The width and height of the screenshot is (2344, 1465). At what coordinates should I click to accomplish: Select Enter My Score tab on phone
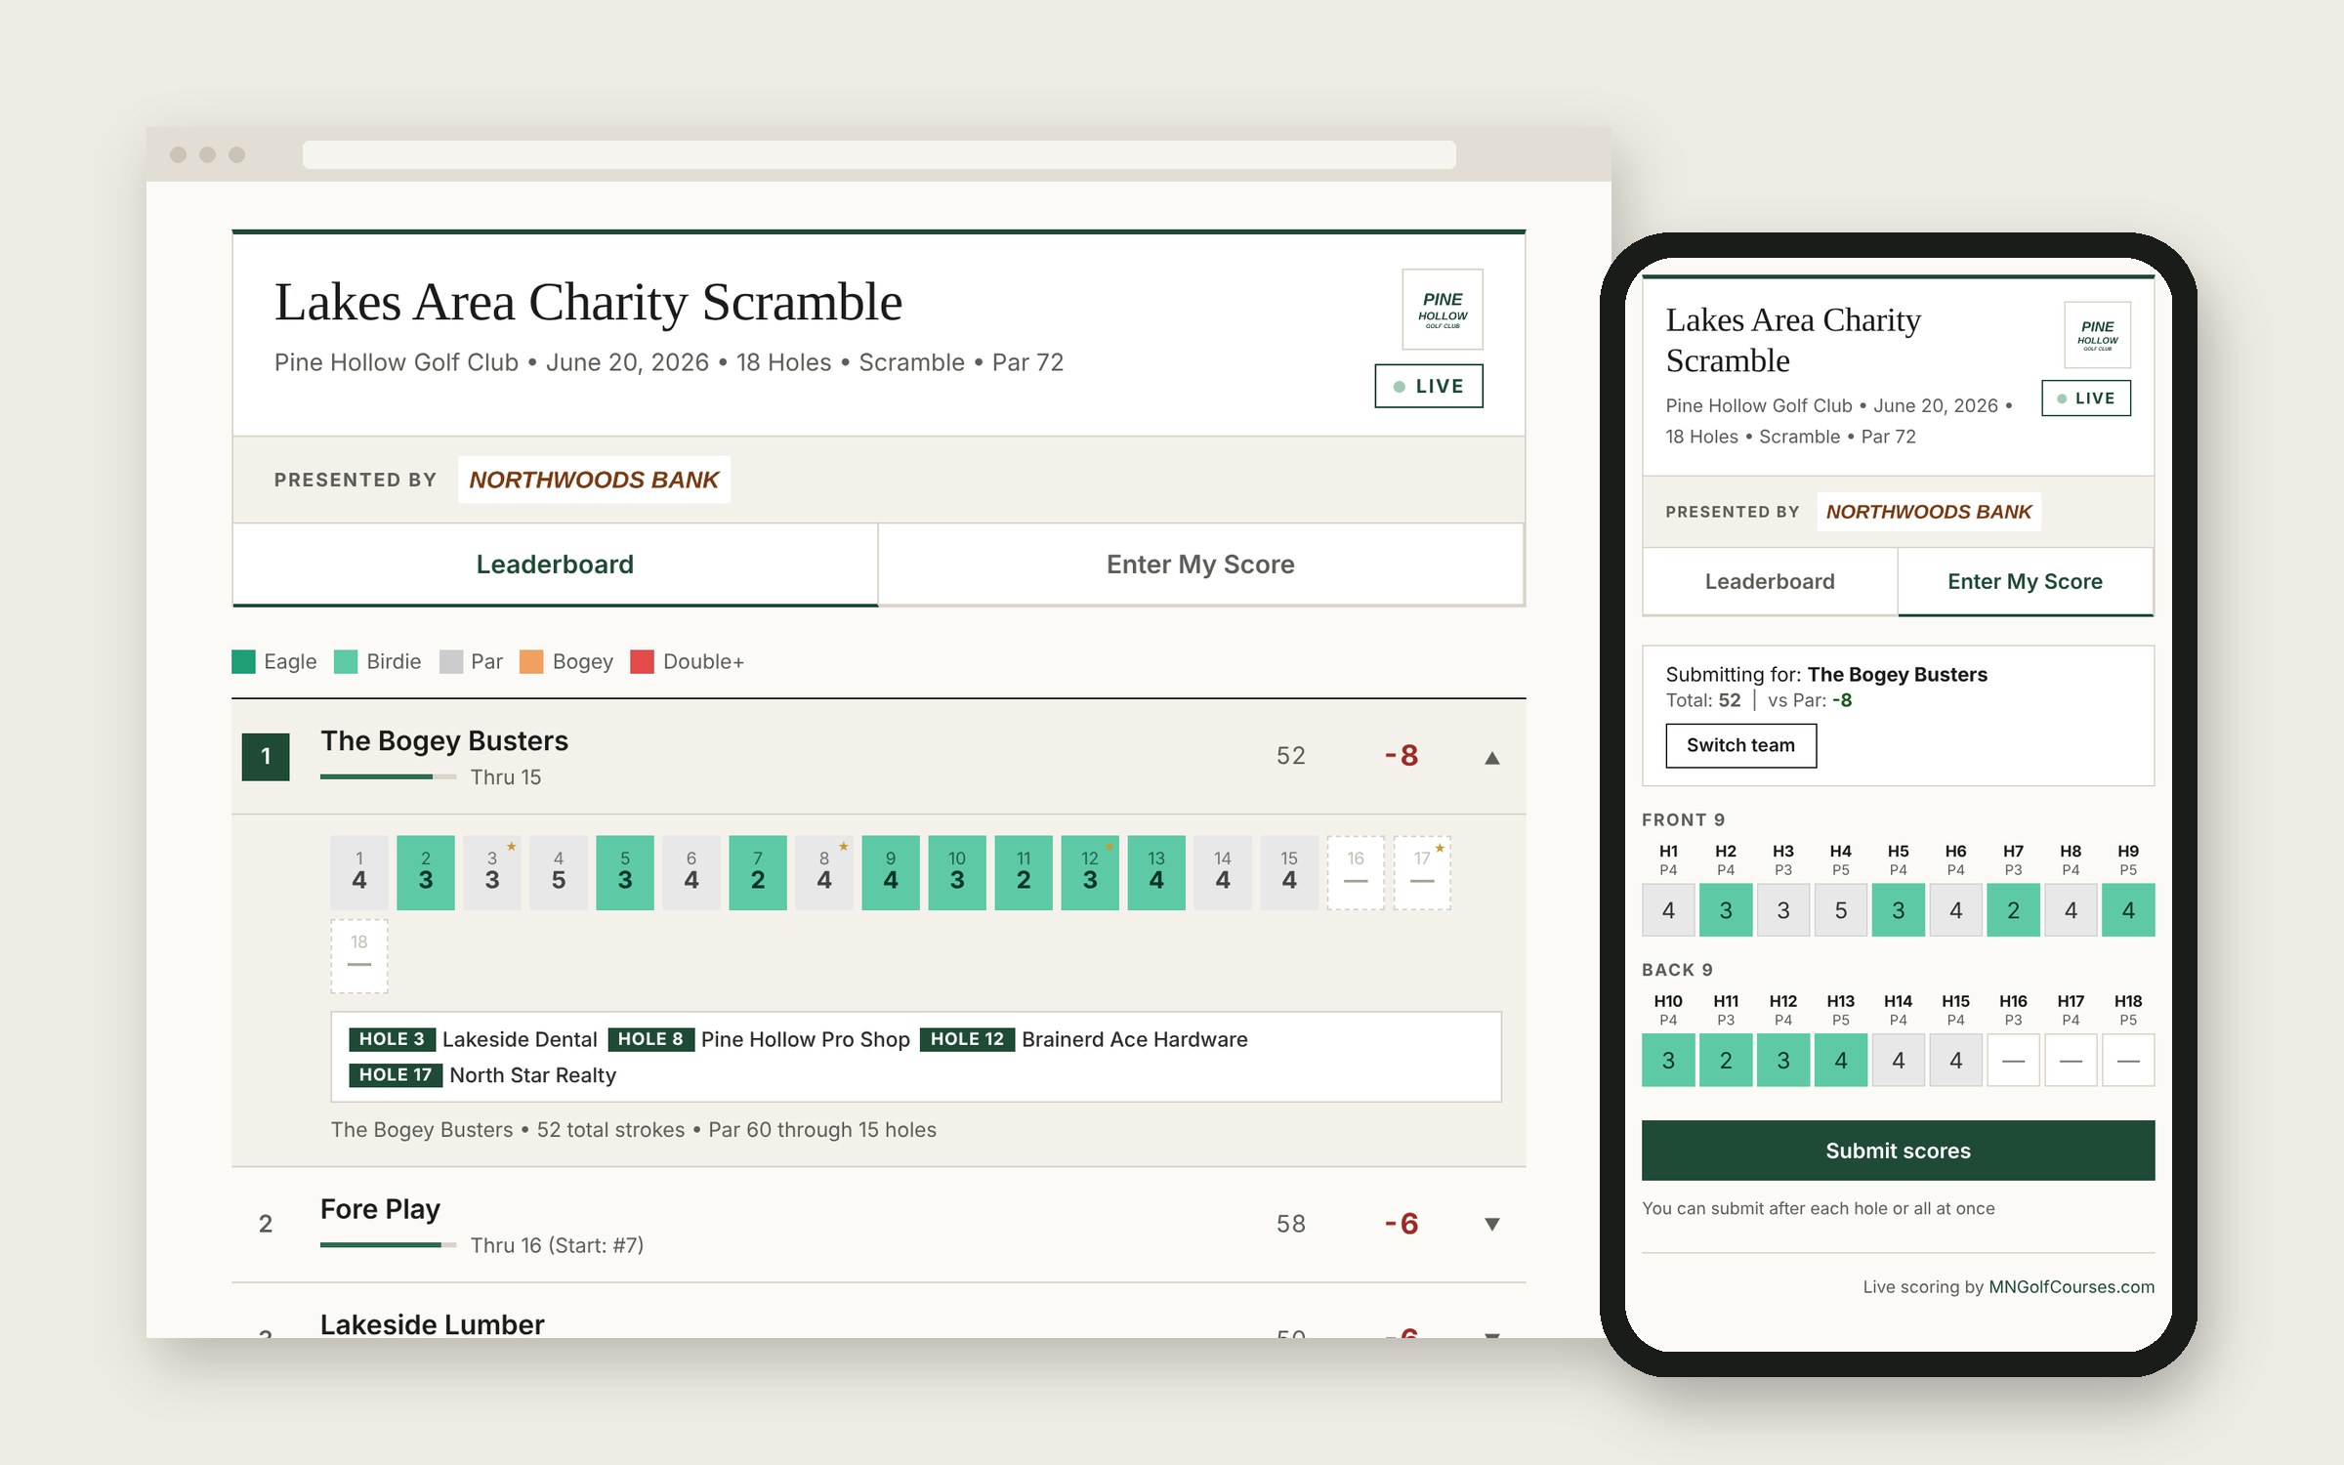2025,581
